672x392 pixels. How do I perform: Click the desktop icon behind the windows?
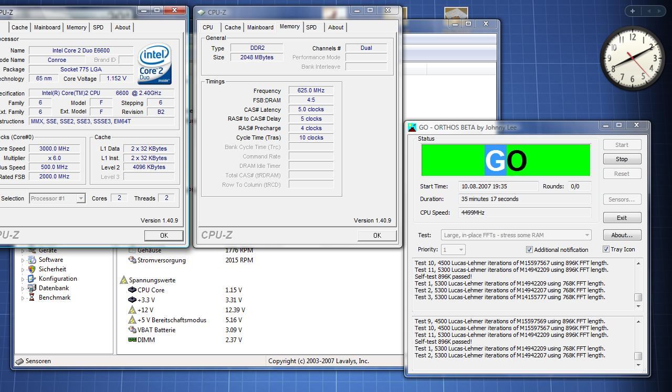coord(456,14)
